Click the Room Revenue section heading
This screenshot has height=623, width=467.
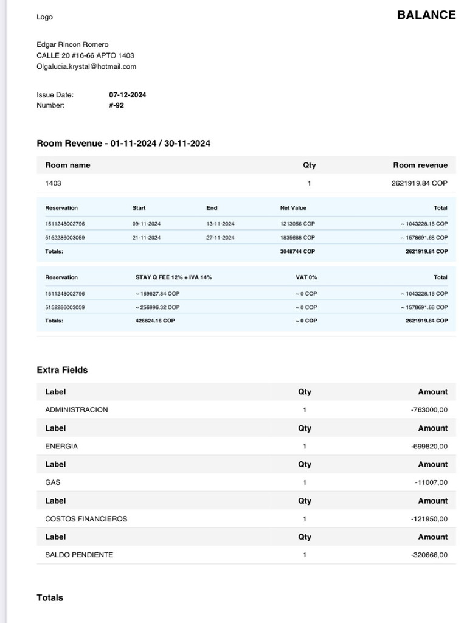(123, 143)
